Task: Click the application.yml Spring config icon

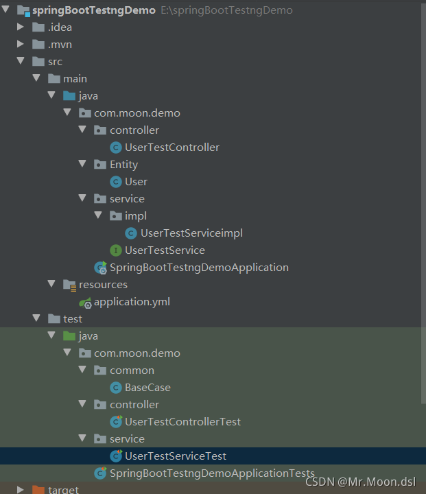Action: tap(85, 303)
